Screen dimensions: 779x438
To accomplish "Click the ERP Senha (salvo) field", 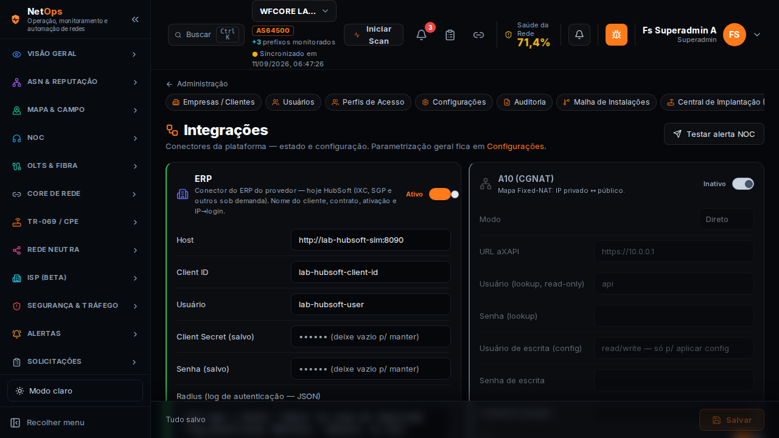I will coord(371,369).
